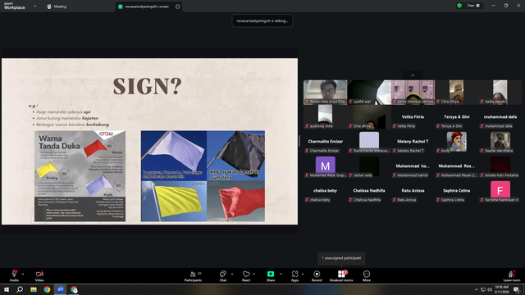Select Naufal Wardhana video tile
The height and width of the screenshot is (295, 525).
coord(500,142)
